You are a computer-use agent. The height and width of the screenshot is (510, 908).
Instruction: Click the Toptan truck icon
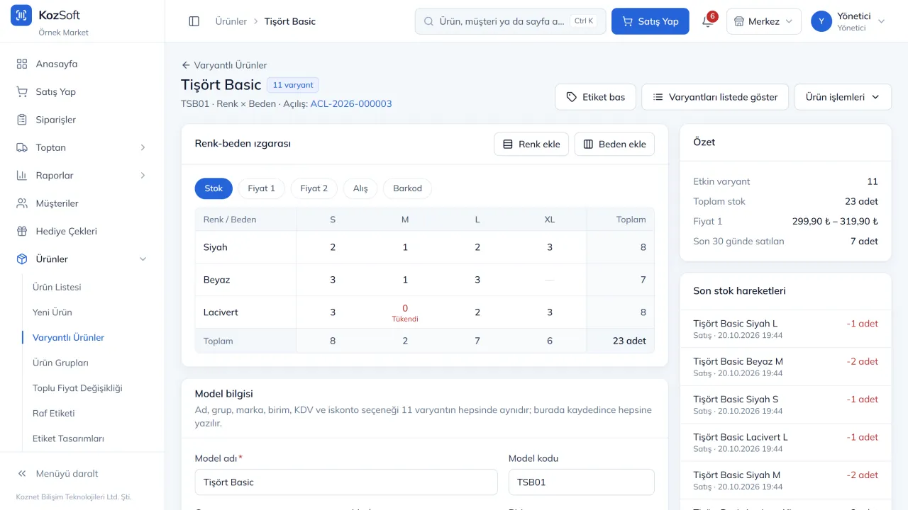[22, 147]
